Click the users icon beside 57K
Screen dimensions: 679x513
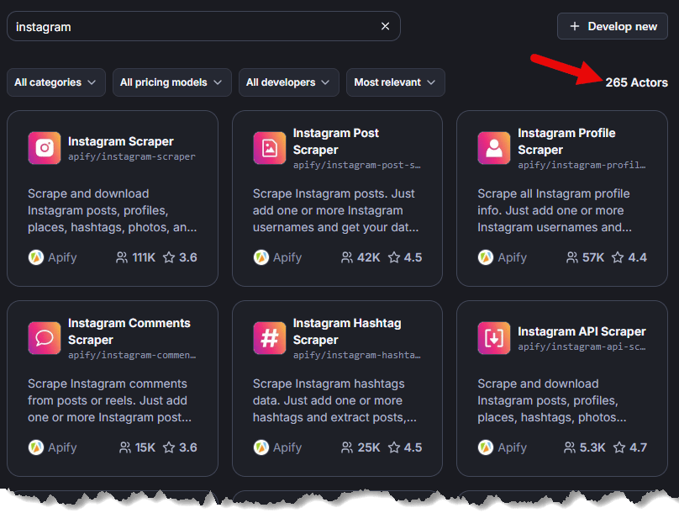click(572, 258)
